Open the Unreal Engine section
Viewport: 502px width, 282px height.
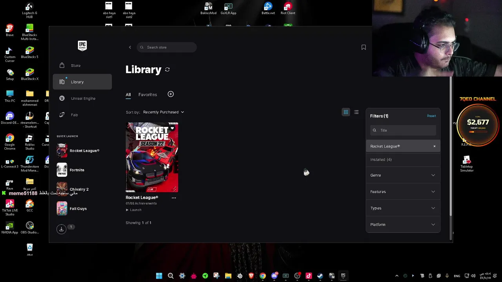[82, 98]
